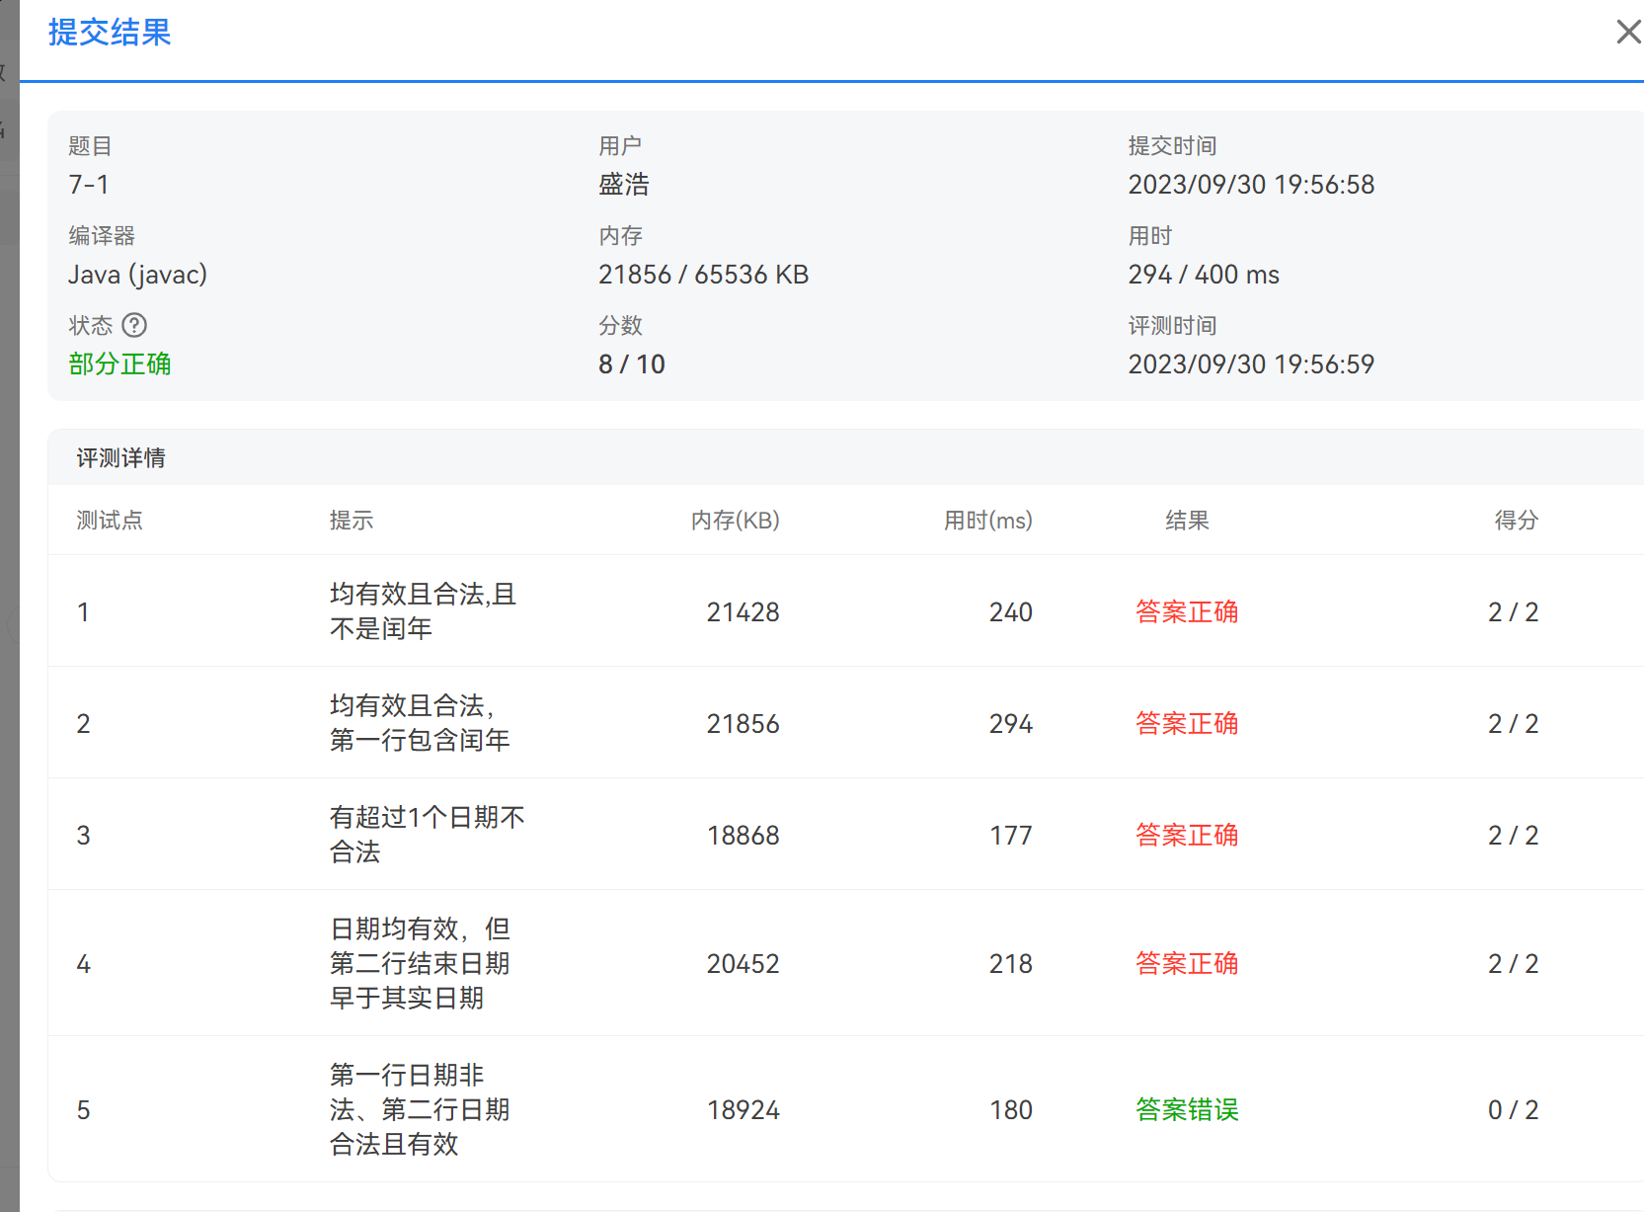Click the 评测详情 section header

click(120, 458)
